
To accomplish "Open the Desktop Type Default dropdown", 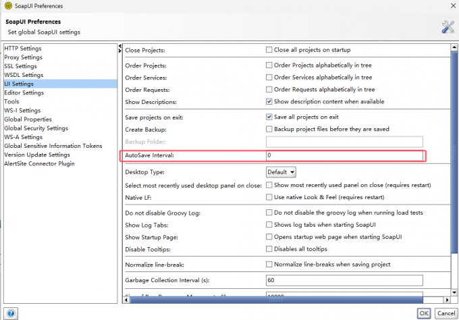I will (281, 172).
